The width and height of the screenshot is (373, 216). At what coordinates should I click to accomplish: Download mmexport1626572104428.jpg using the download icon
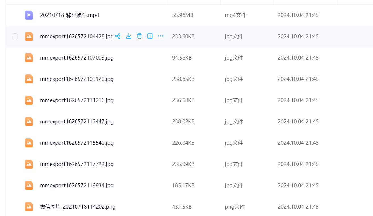129,36
